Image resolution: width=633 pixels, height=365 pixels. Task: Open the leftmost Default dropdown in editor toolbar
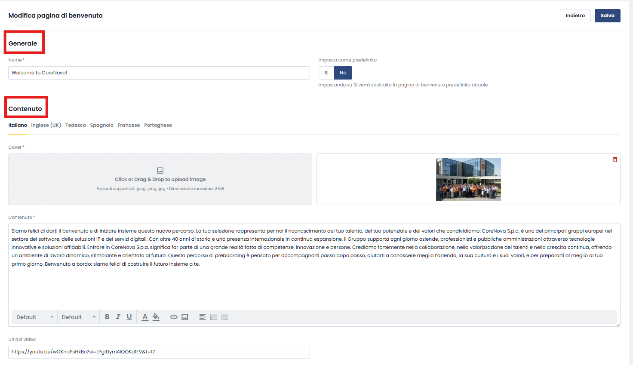point(35,317)
